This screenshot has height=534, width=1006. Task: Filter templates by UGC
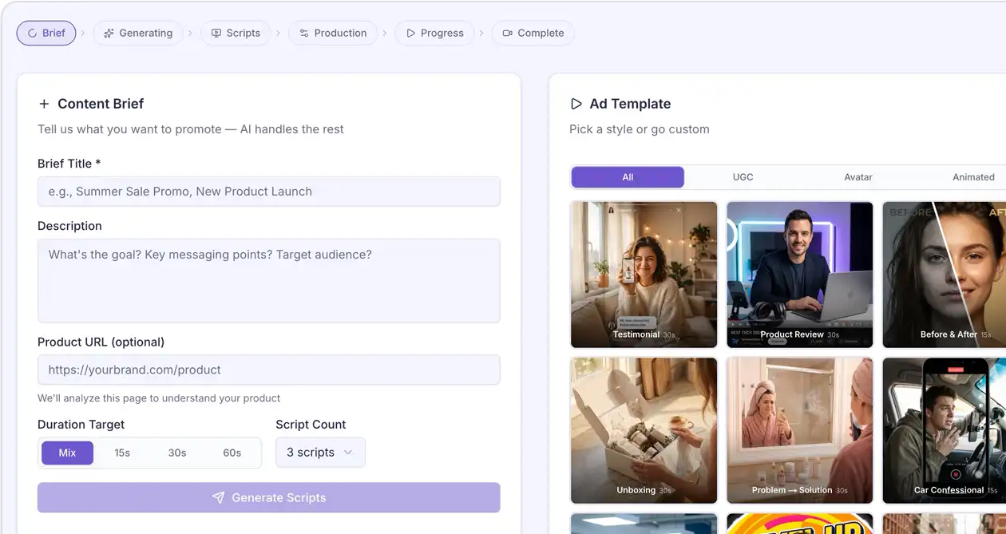pos(743,177)
